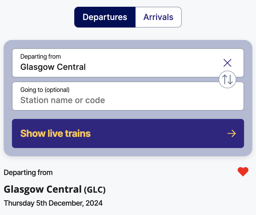Click the yellow arrow inside Show live trains
This screenshot has height=215, width=256.
(x=232, y=133)
